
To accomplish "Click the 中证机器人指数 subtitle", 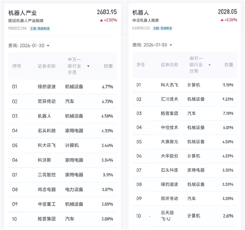I will click(x=146, y=21).
